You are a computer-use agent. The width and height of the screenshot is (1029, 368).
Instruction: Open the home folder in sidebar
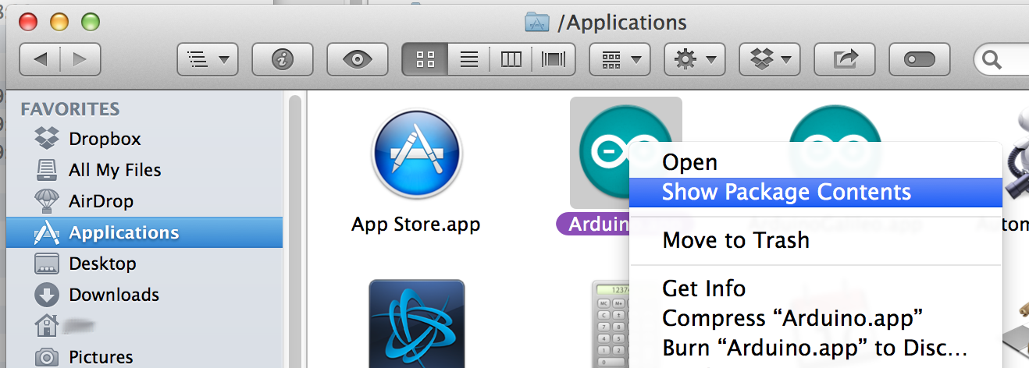point(144,326)
